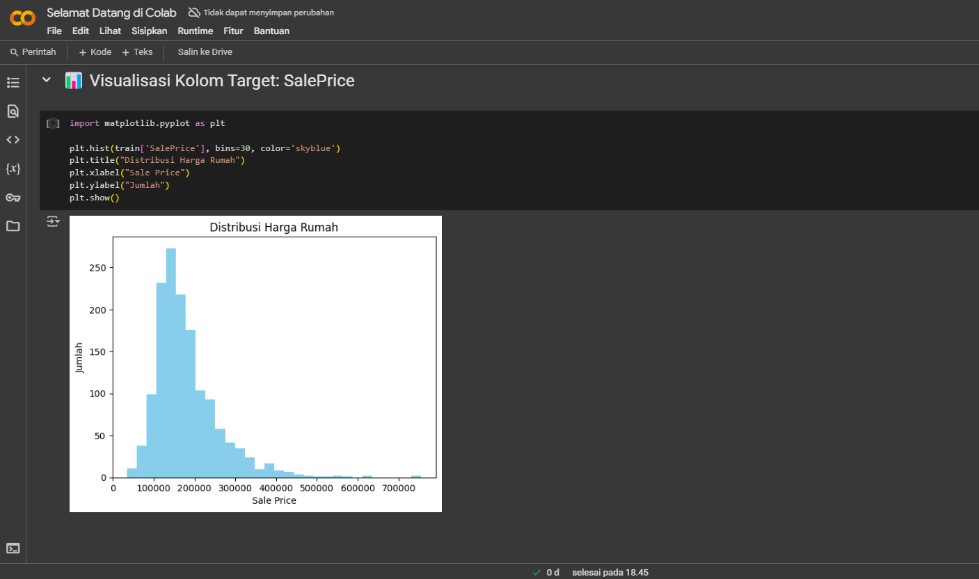This screenshot has height=579, width=979.
Task: Open the Edit menu
Action: (80, 31)
